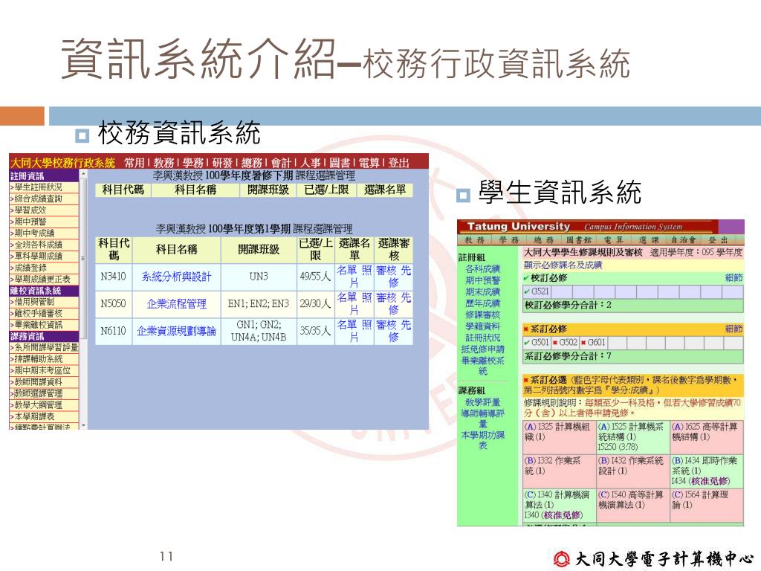761x571 pixels.
Task: Open 人事 in the red top menu
Action: point(310,163)
